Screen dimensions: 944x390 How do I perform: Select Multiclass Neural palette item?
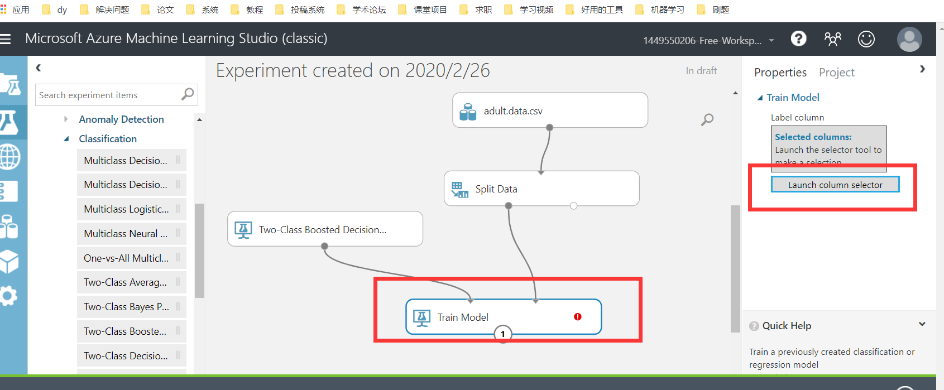(x=132, y=234)
